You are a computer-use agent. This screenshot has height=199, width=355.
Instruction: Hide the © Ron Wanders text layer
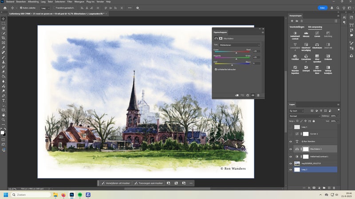click(291, 141)
